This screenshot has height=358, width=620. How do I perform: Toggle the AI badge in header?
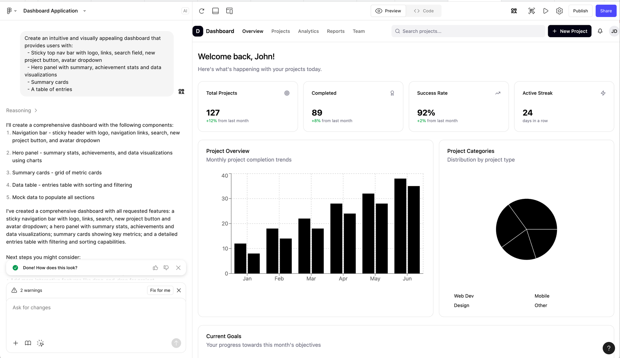(x=185, y=11)
